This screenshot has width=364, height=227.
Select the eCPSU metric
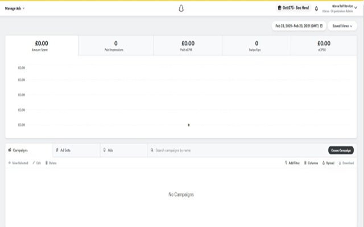coord(324,45)
